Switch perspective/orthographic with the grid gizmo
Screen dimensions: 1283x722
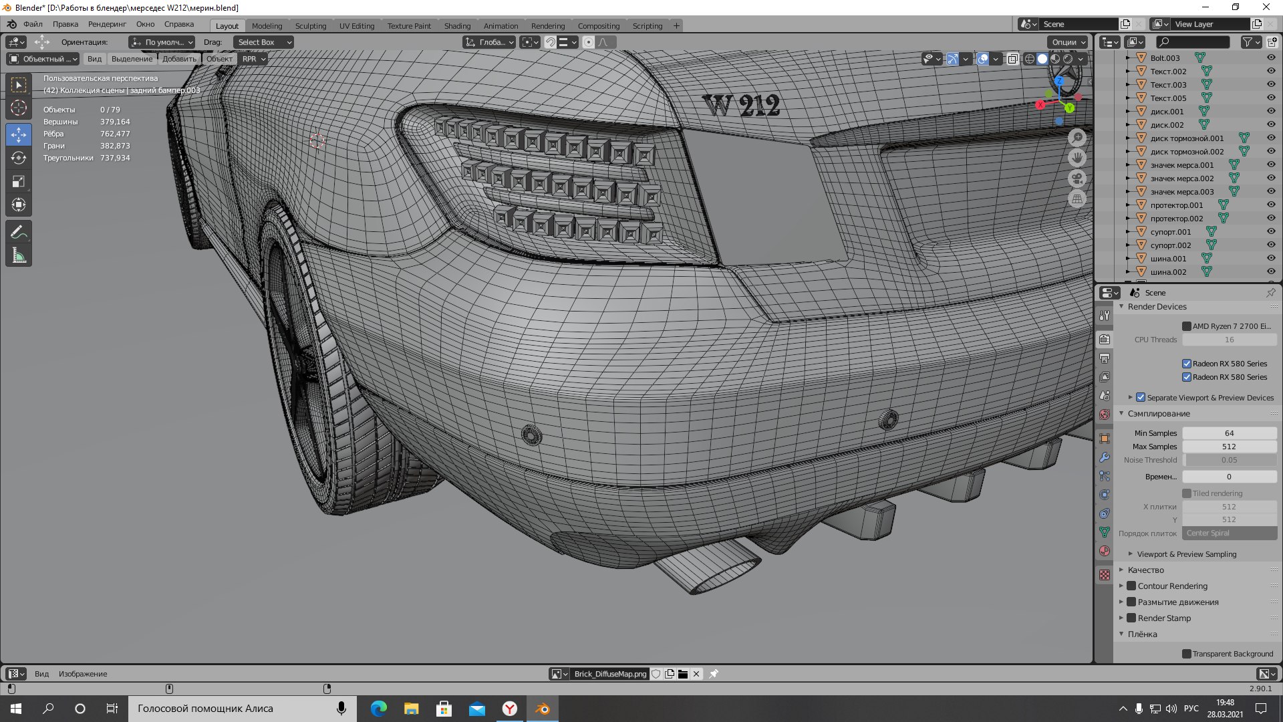pyautogui.click(x=1077, y=199)
